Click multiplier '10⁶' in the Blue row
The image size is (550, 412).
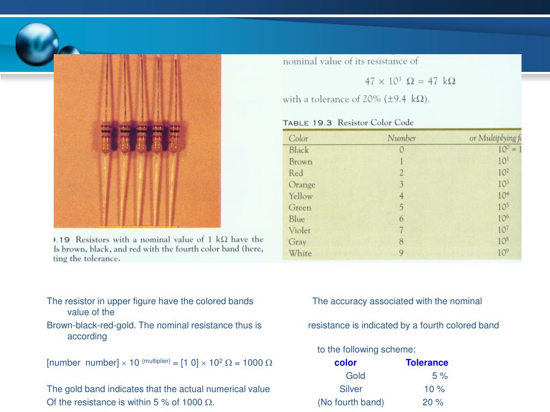point(503,218)
